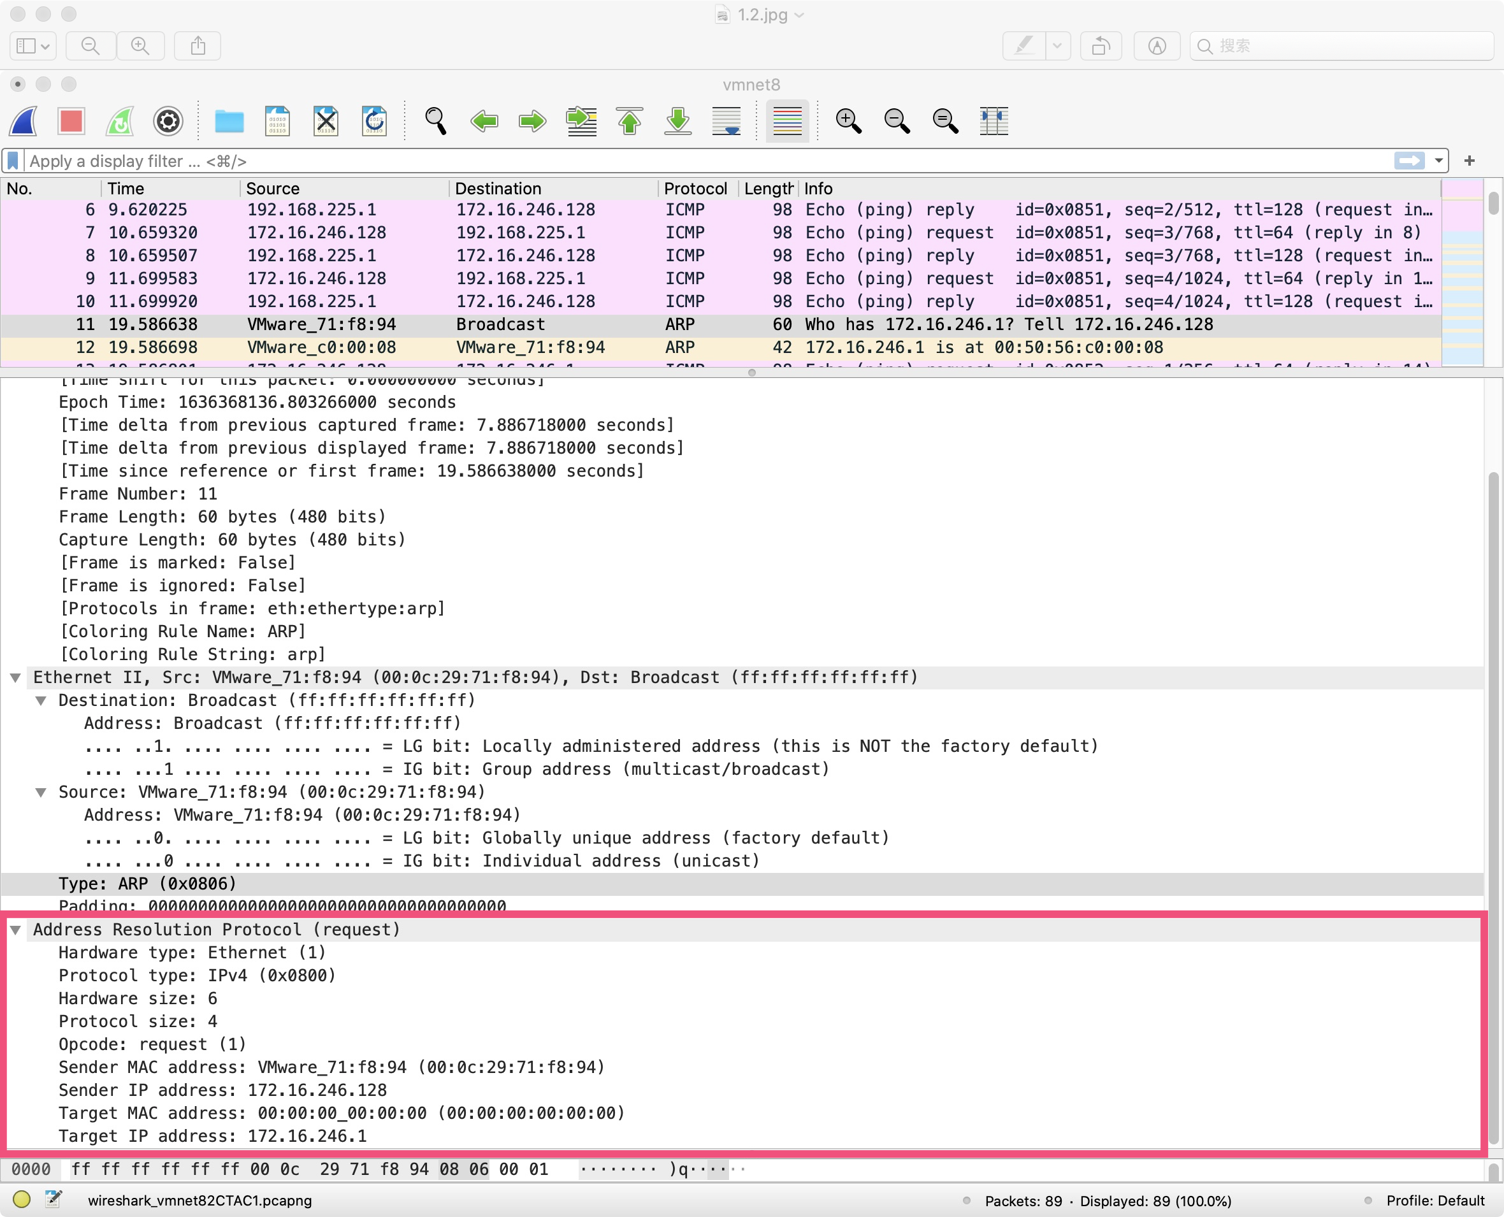Viewport: 1504px width, 1217px height.
Task: Click the shark fin start capture icon
Action: pyautogui.click(x=24, y=121)
